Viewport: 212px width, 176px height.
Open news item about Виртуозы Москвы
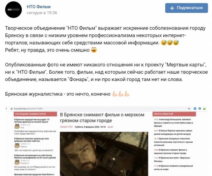click(x=172, y=159)
